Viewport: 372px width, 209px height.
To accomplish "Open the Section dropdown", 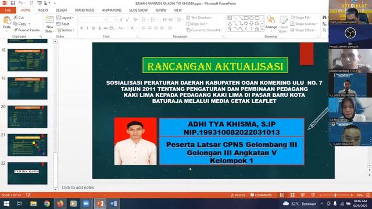I will point(66,30).
